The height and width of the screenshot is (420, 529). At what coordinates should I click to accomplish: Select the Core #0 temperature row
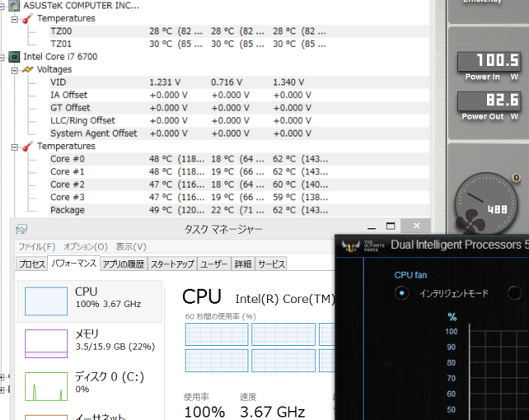coord(239,159)
